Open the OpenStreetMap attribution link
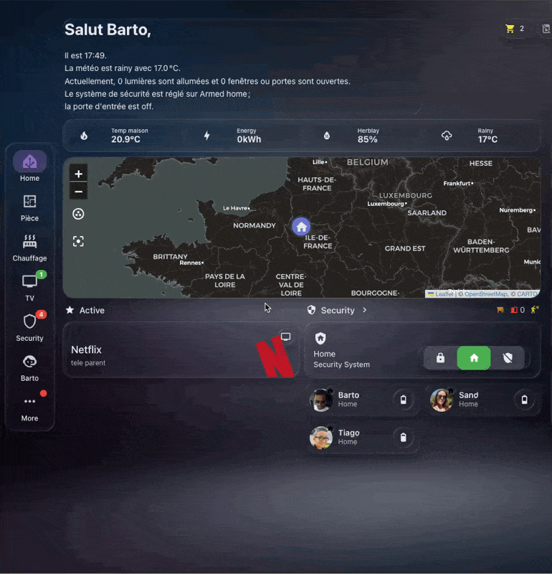 pyautogui.click(x=485, y=294)
